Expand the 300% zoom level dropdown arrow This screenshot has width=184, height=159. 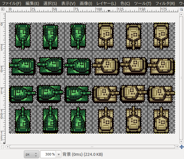pos(59,154)
